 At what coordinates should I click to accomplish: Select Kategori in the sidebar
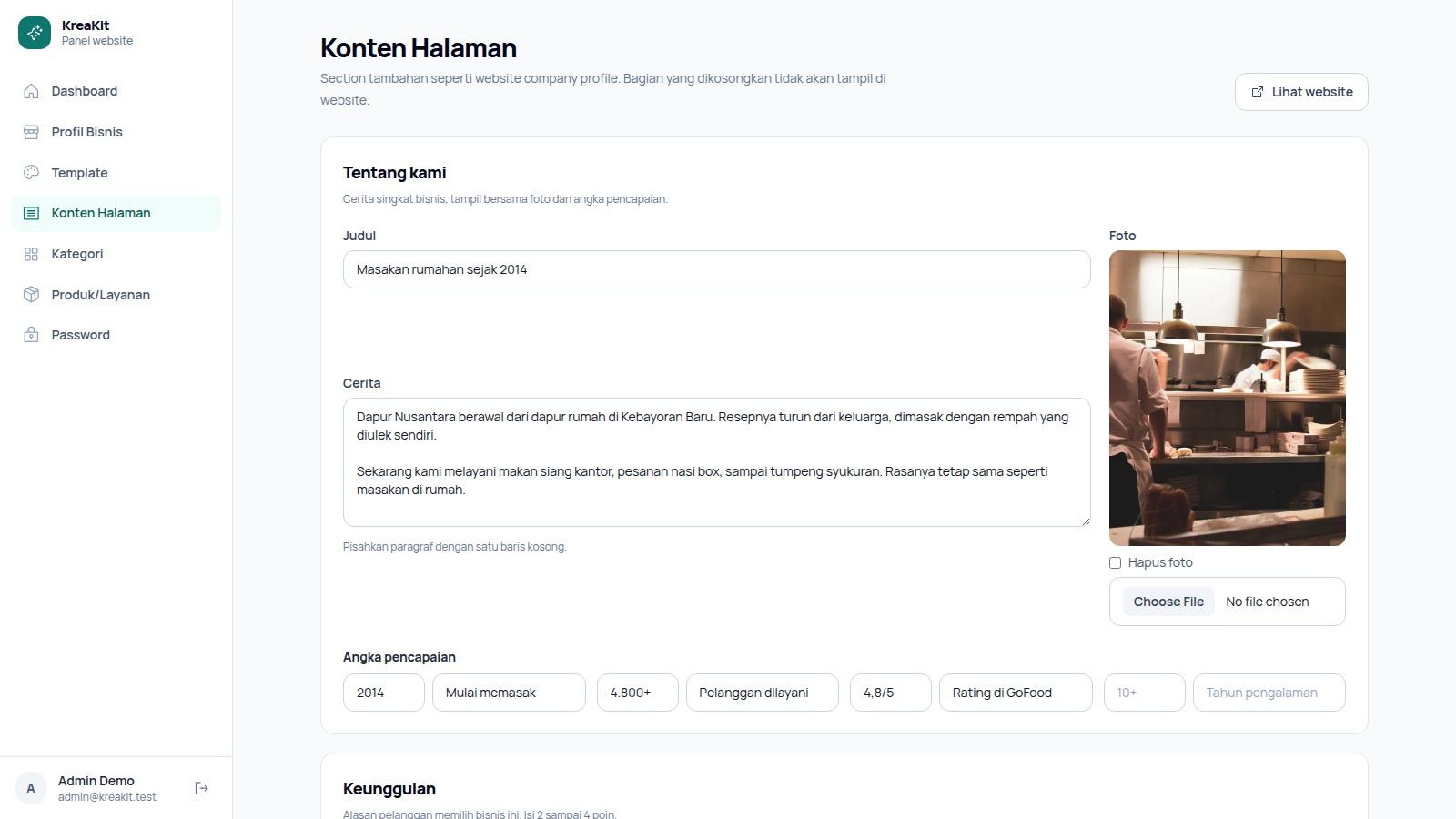pos(116,254)
